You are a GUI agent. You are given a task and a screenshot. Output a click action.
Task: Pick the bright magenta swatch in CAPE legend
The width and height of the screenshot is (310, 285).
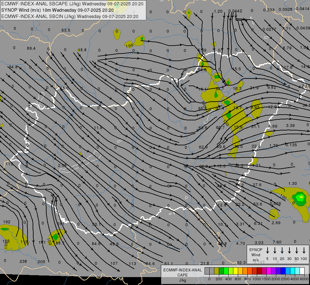click(x=269, y=271)
